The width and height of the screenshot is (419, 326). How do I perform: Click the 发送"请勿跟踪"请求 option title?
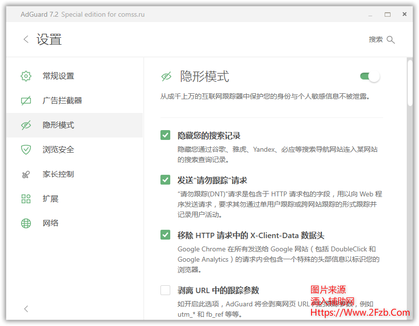coord(212,180)
